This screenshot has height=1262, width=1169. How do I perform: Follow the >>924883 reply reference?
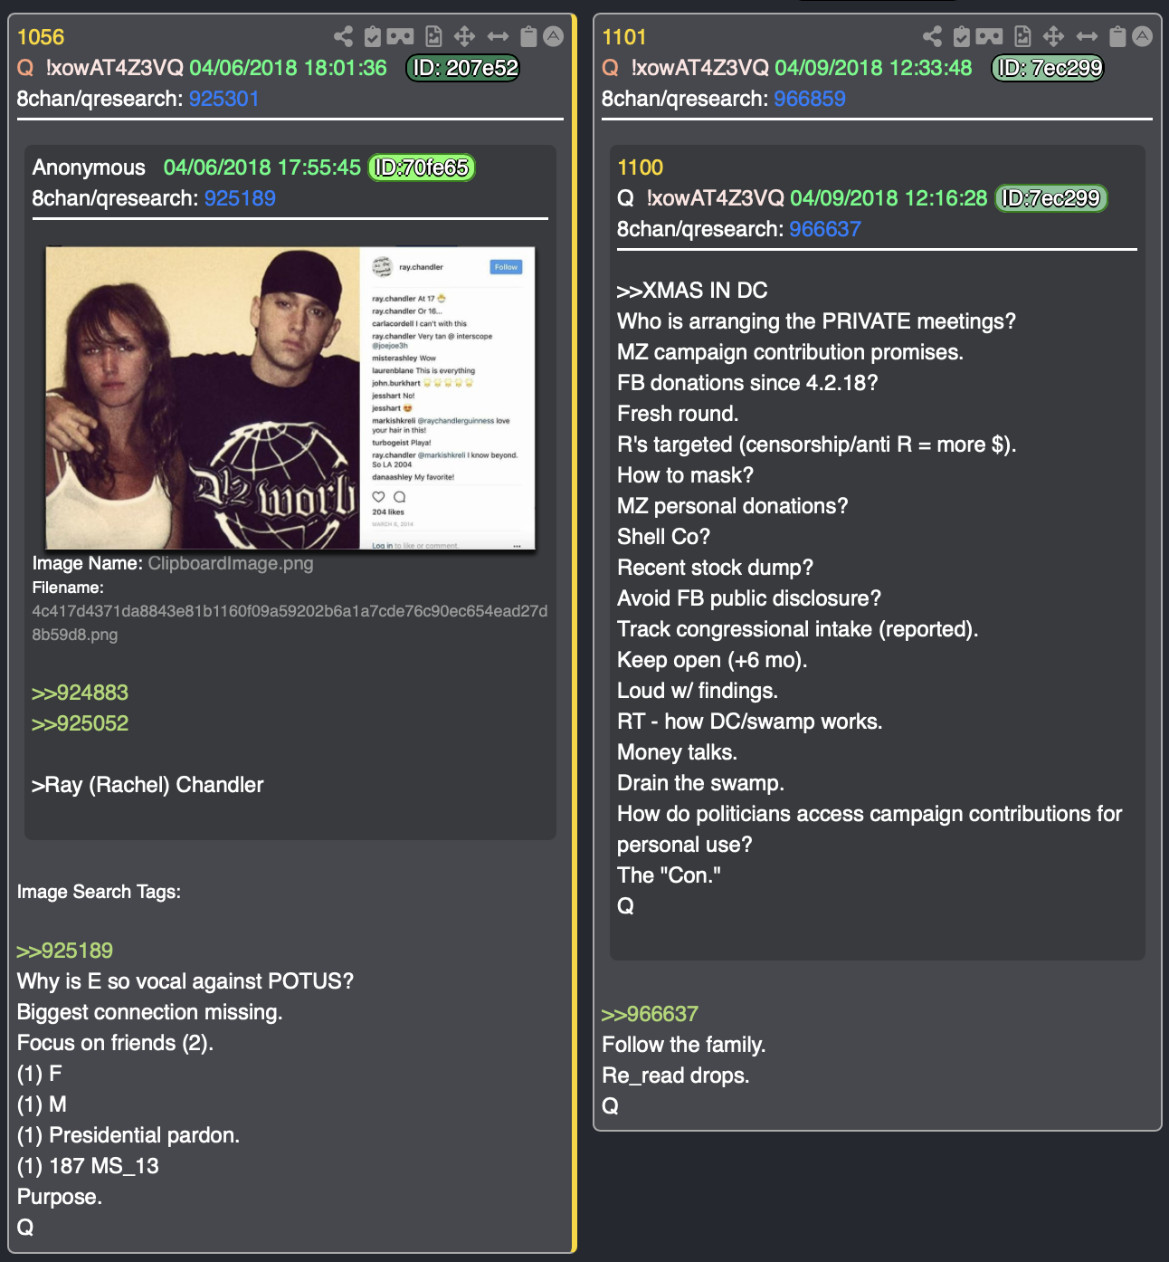(80, 693)
